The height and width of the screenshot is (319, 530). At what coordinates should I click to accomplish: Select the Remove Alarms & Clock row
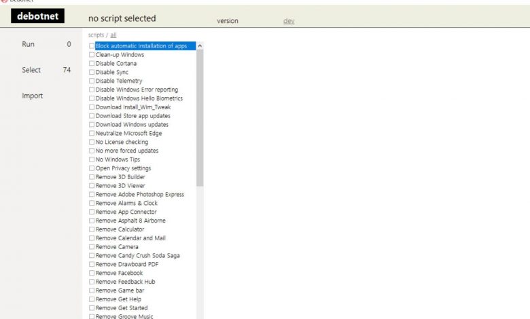coord(126,203)
